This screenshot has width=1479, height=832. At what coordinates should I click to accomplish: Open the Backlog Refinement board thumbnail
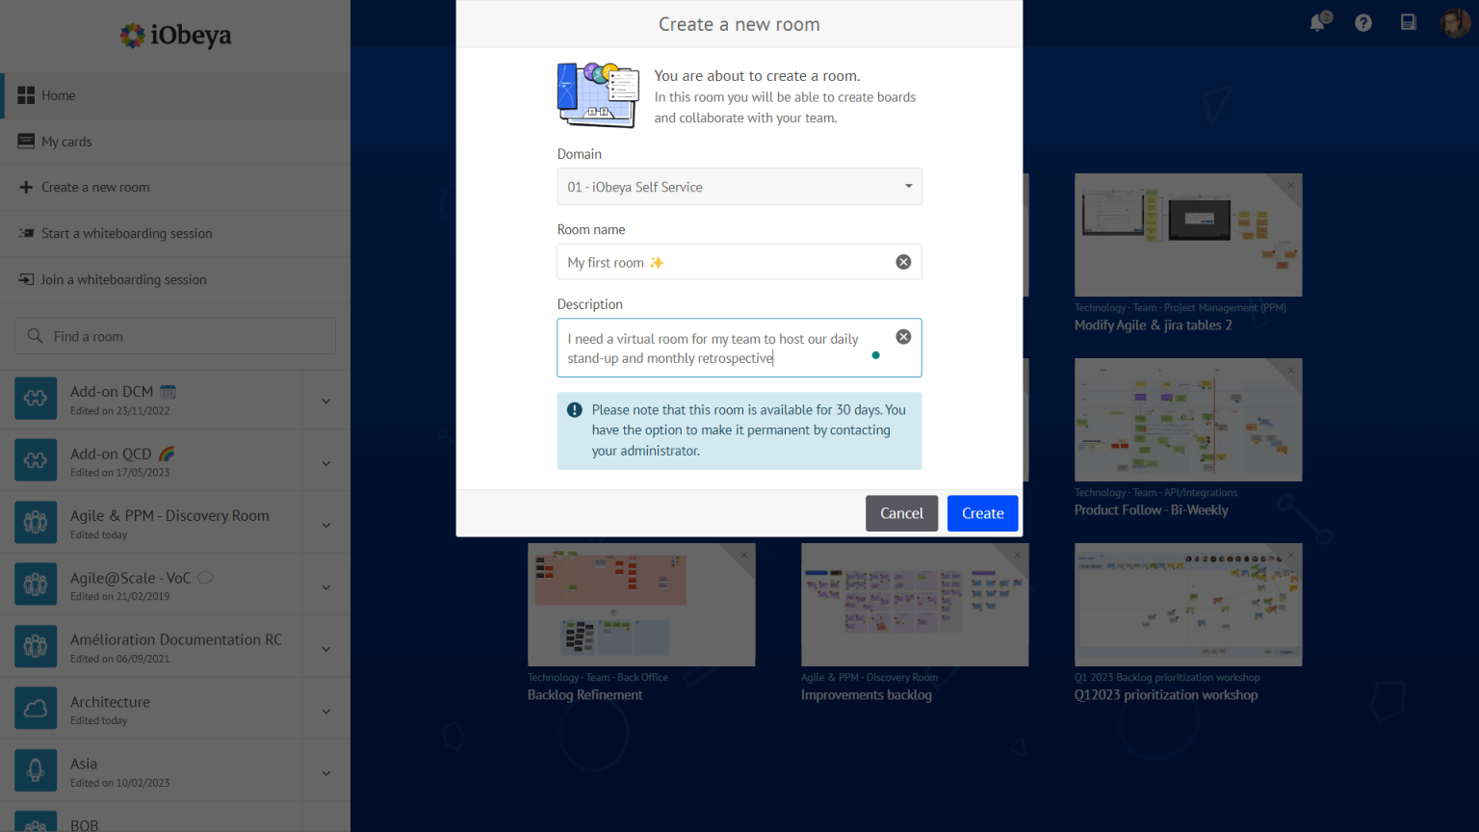click(x=641, y=605)
